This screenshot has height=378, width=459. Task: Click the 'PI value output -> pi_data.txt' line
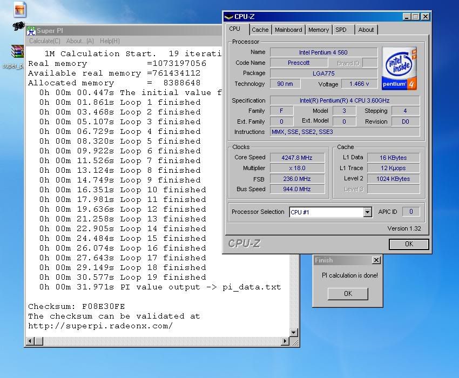(x=160, y=287)
